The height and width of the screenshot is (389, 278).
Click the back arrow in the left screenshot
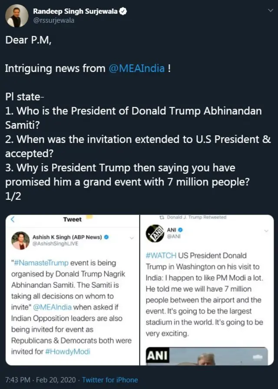point(13,219)
